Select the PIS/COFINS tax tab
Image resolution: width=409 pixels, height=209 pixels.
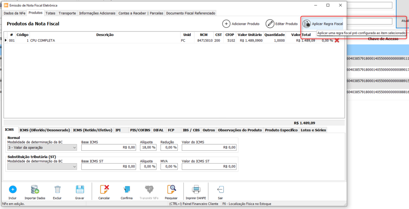click(140, 130)
